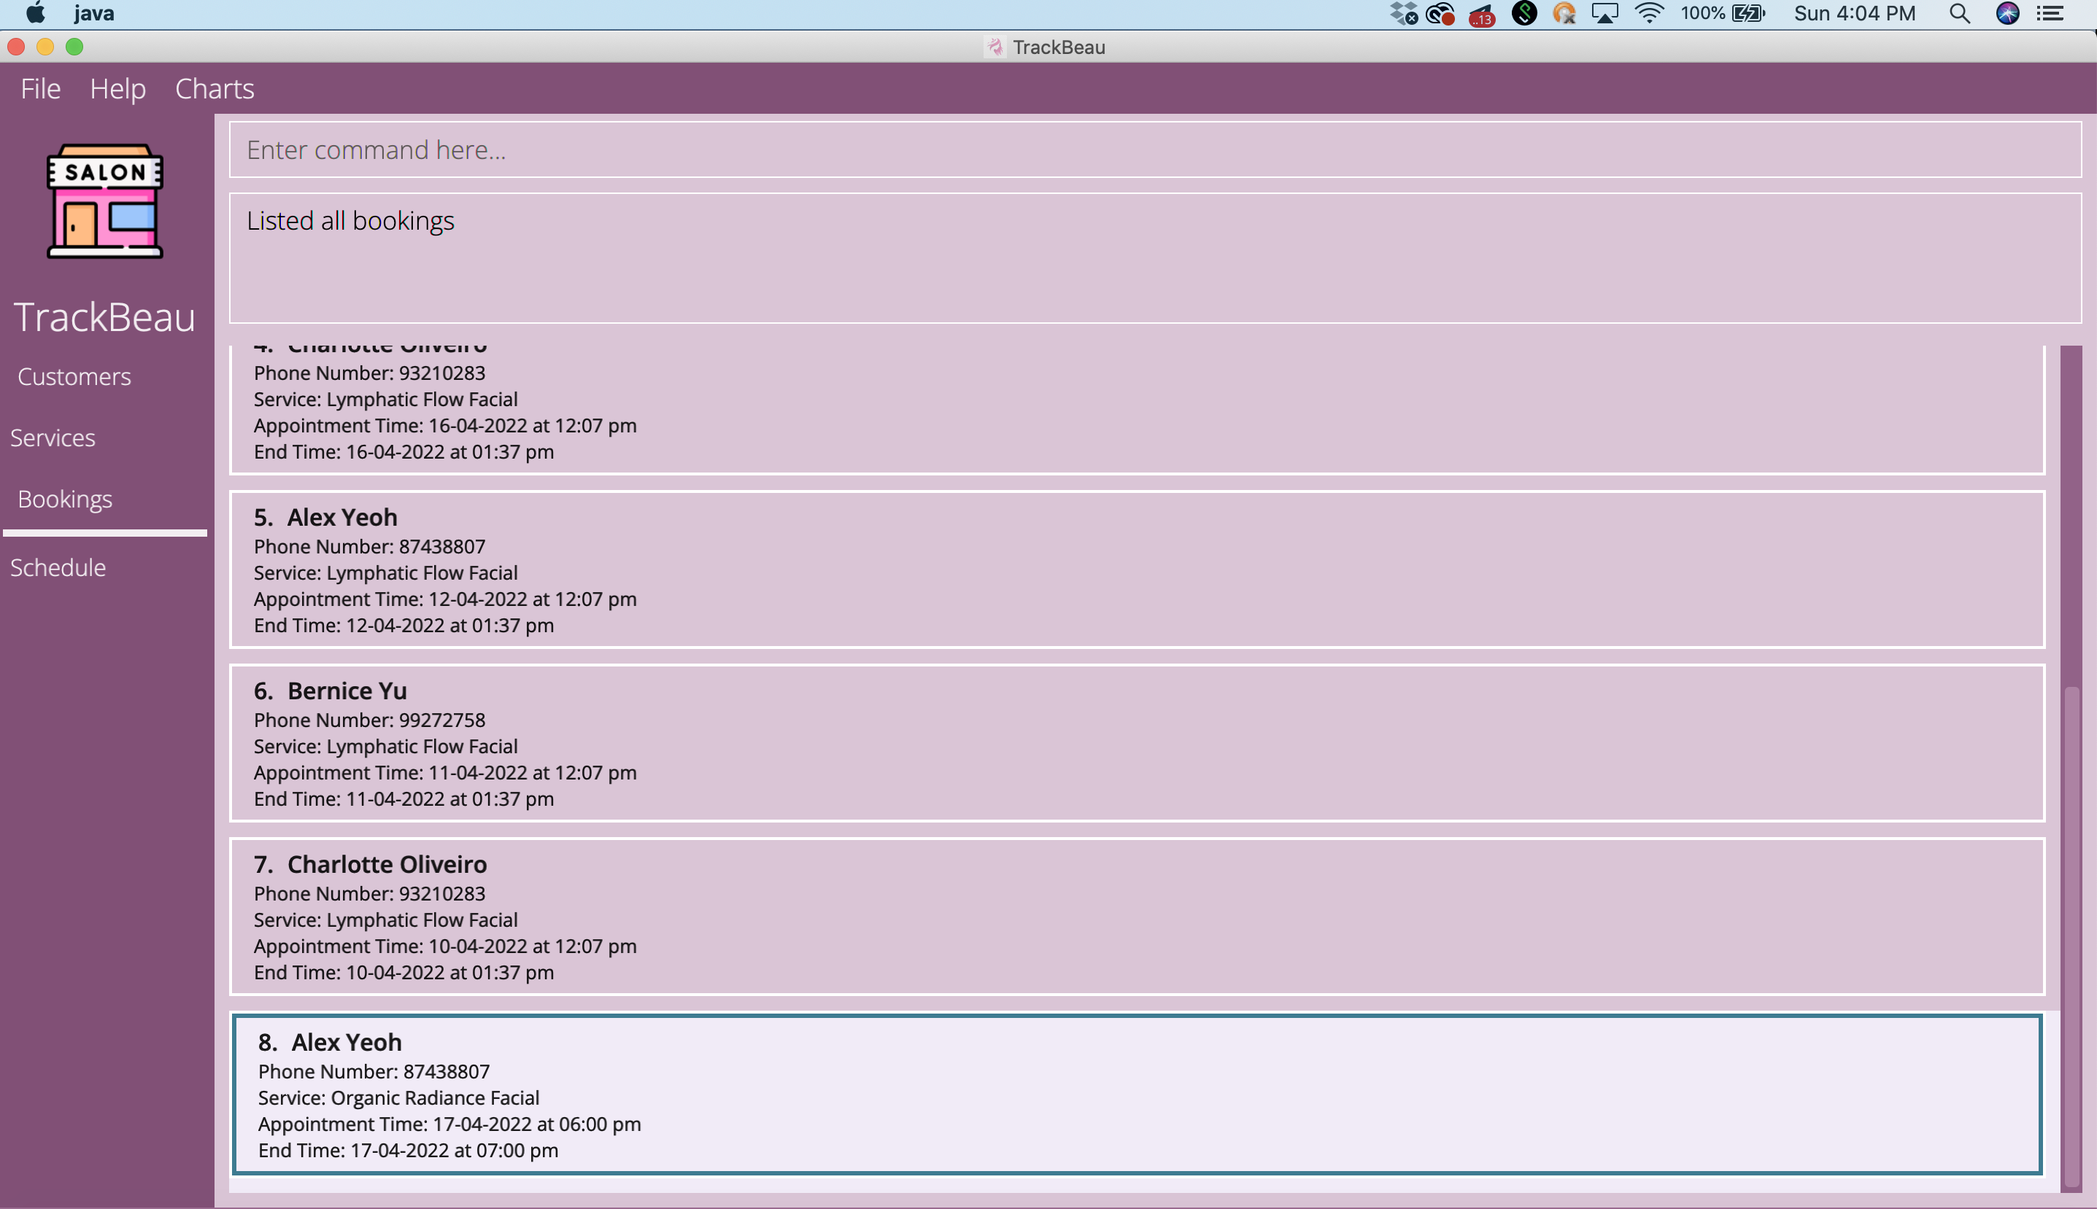The height and width of the screenshot is (1209, 2097).
Task: Open Spotlight search magnifier icon
Action: point(1959,13)
